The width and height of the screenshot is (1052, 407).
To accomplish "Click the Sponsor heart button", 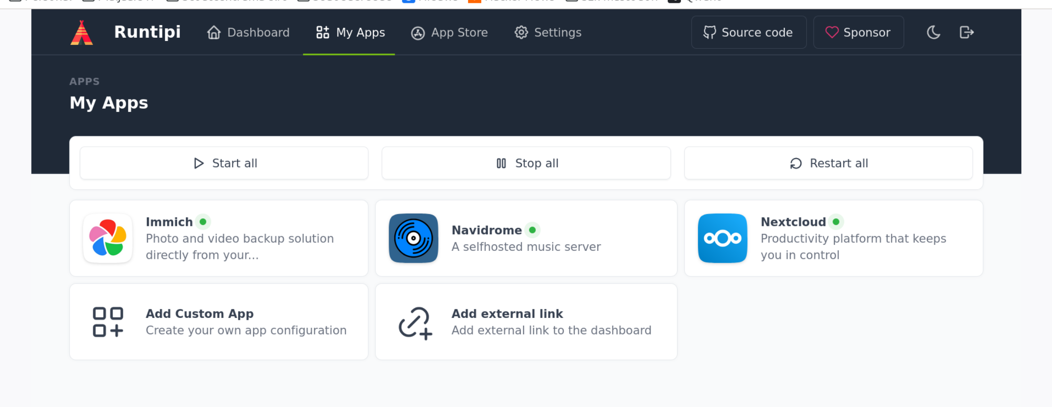I will tap(858, 33).
